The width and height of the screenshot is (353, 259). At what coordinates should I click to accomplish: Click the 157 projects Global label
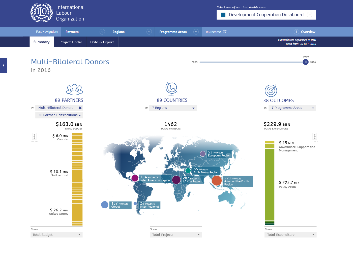coord(120,205)
